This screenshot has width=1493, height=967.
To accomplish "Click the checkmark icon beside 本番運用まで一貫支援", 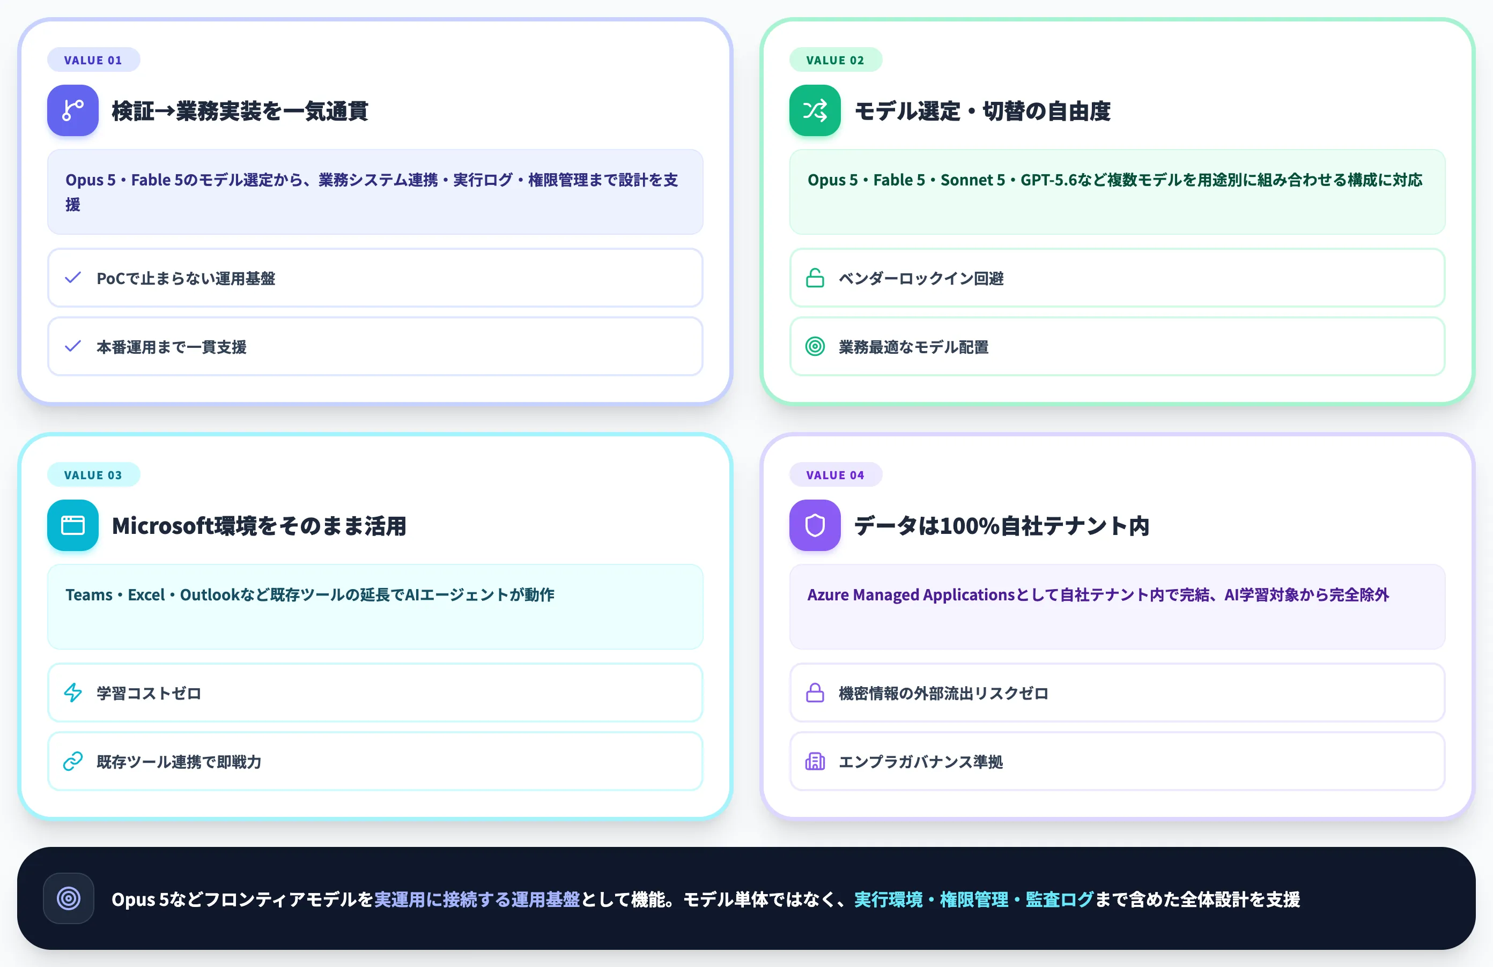I will [73, 346].
